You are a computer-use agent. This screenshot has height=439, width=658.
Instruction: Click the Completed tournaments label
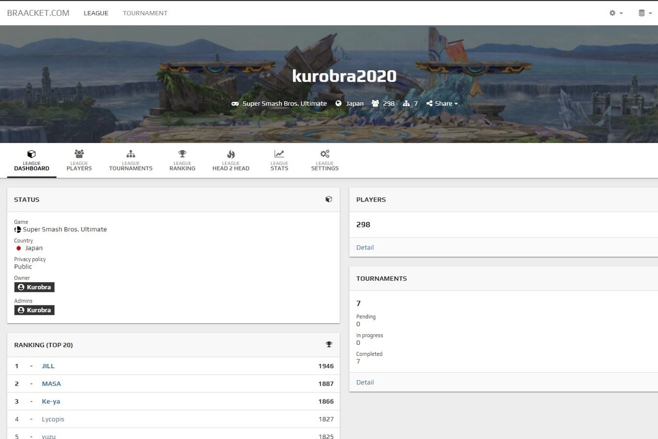[370, 354]
